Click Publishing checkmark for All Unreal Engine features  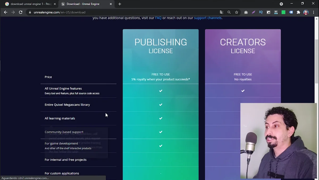(x=161, y=91)
